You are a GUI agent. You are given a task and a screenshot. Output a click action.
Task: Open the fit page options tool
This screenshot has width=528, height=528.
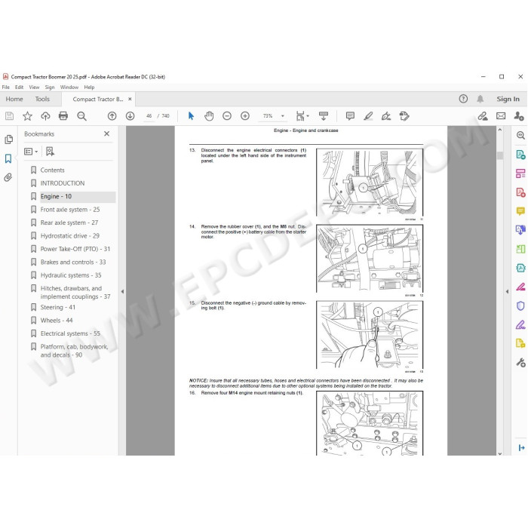click(302, 116)
